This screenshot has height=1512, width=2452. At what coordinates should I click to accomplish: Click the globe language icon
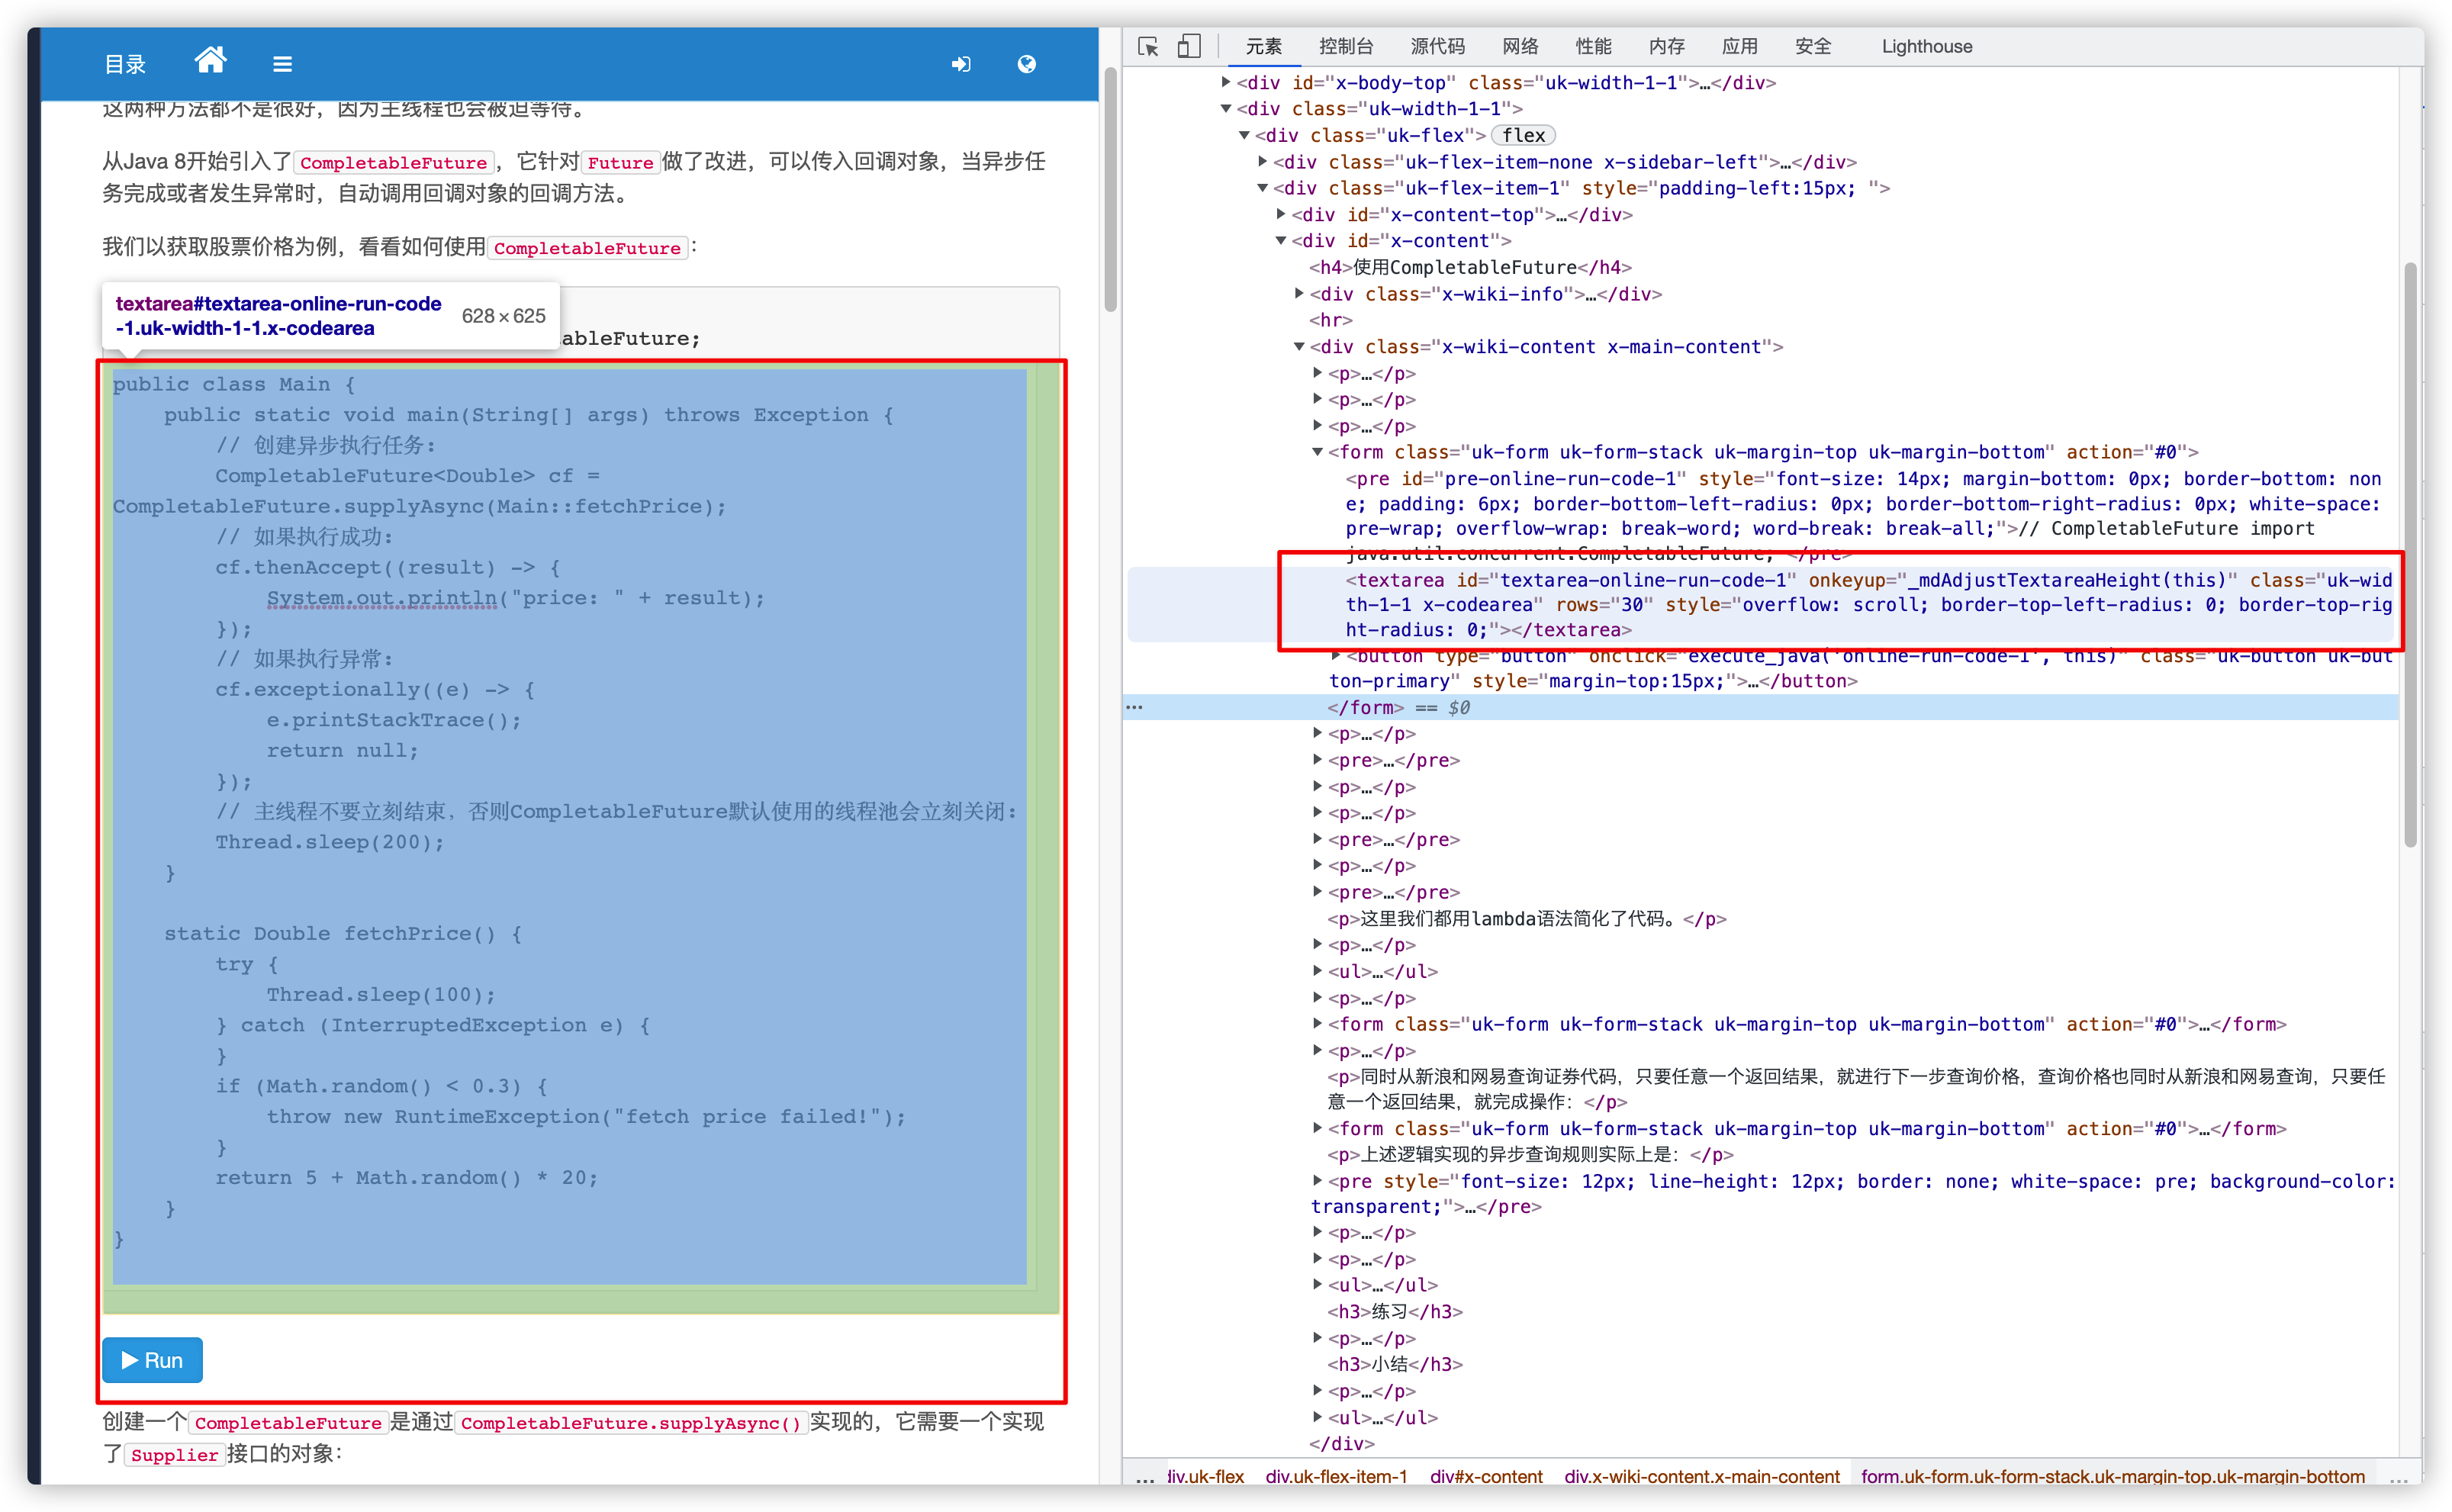[1027, 64]
